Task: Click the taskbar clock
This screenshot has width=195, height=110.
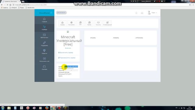Action: [x=190, y=108]
